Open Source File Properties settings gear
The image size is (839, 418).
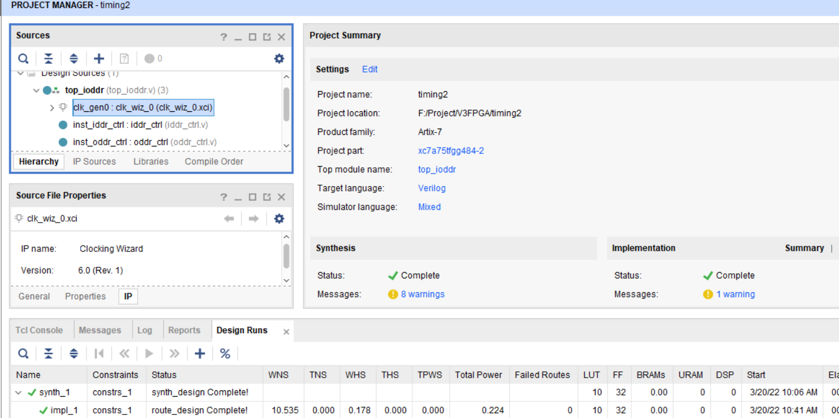(x=279, y=218)
